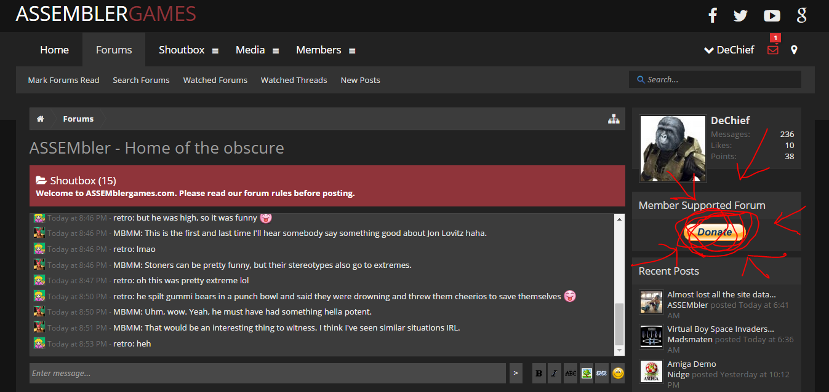The height and width of the screenshot is (392, 829).
Task: Click the thumbnail beside "Almost lost all the site data..."
Action: click(x=651, y=302)
